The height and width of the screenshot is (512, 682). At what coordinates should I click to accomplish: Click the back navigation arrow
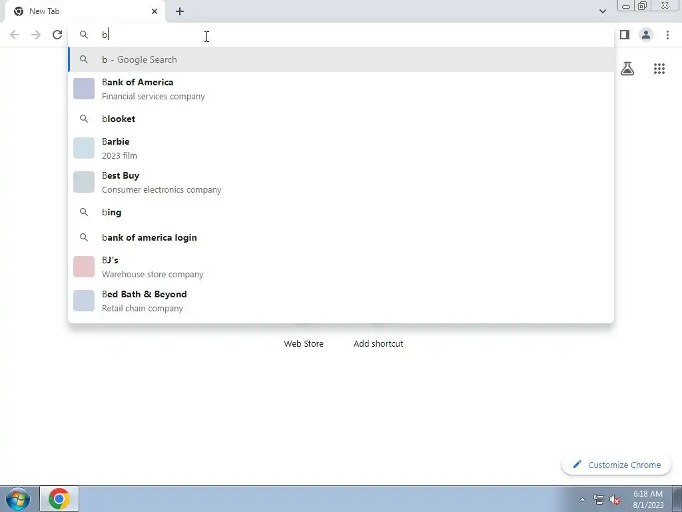pos(15,35)
